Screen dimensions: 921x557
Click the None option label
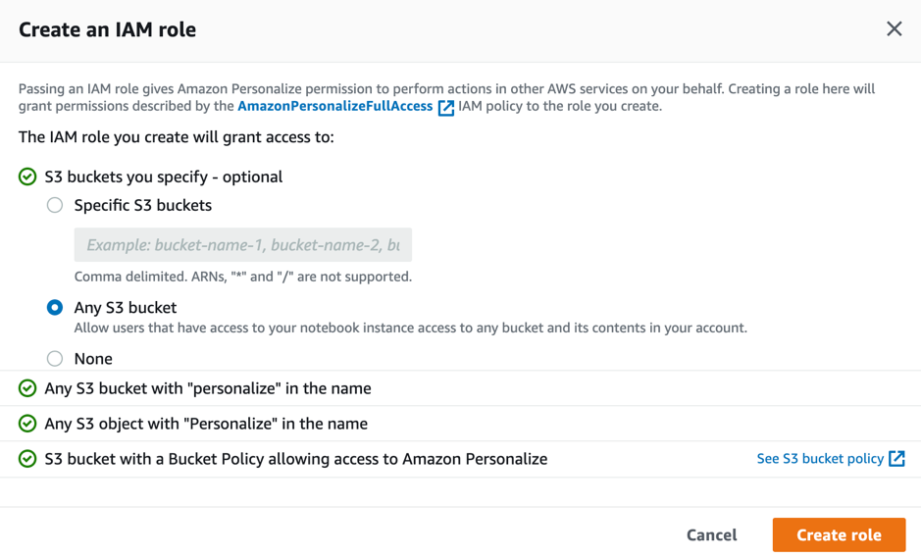click(93, 359)
